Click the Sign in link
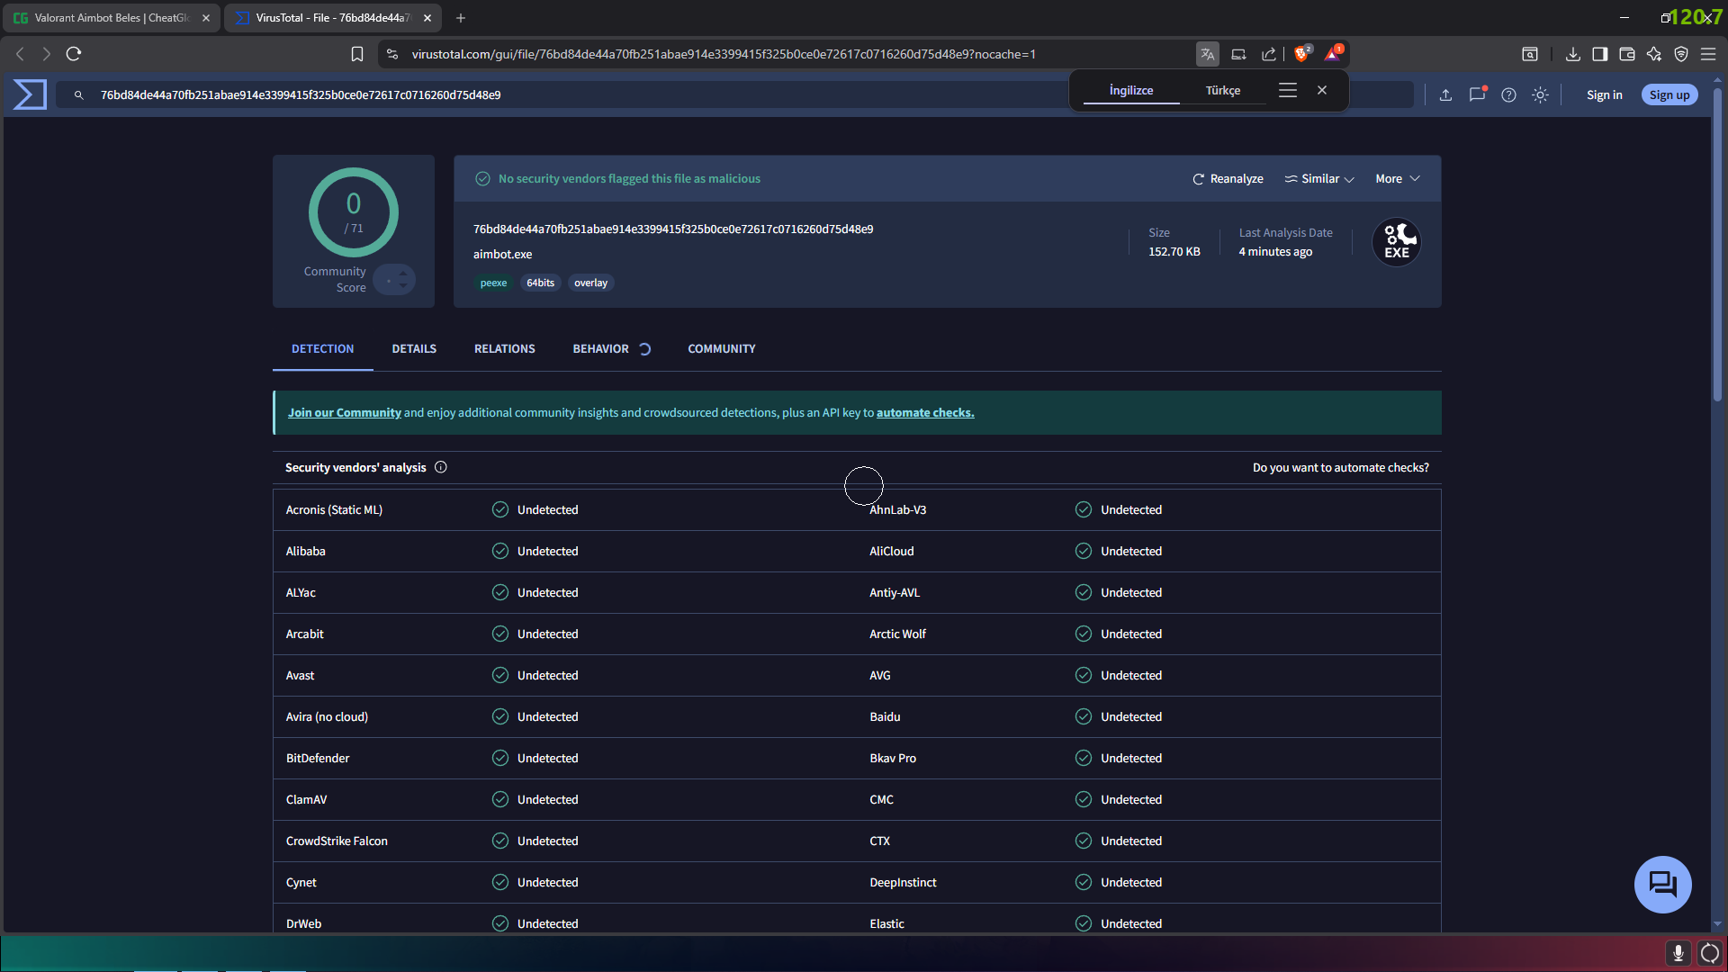1728x972 pixels. click(x=1604, y=94)
